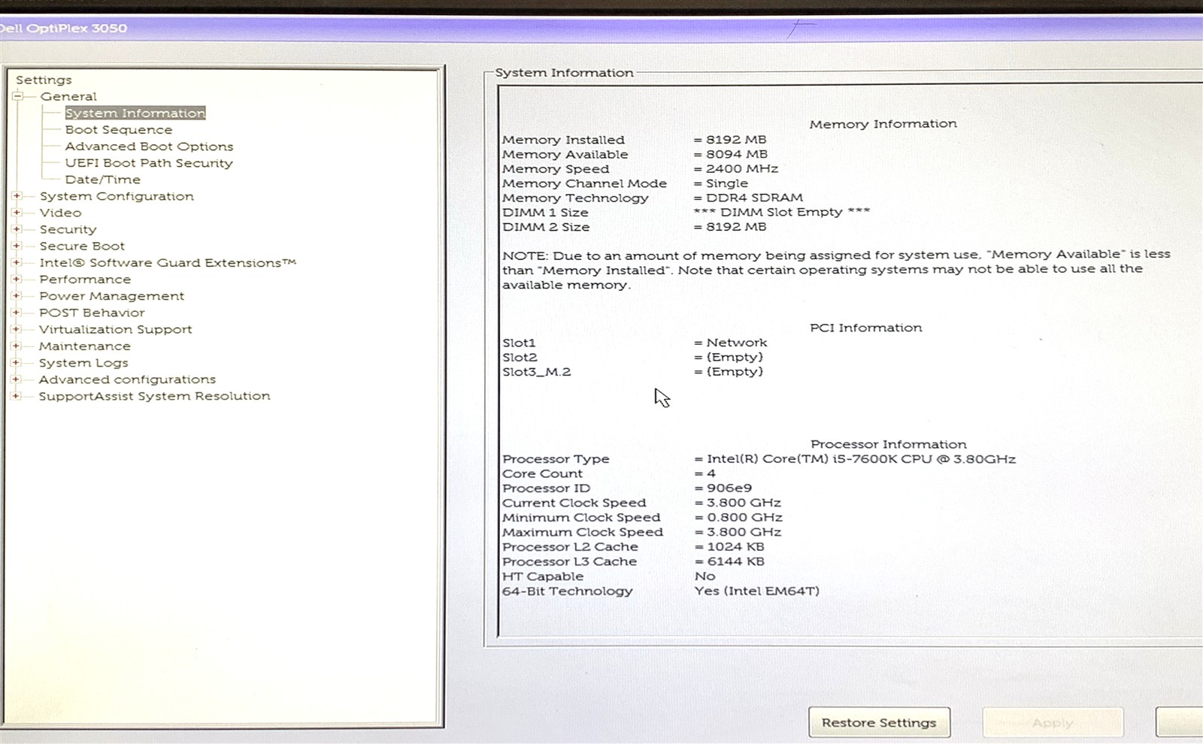Expand the Secure Boot node
The image size is (1203, 744).
[17, 246]
